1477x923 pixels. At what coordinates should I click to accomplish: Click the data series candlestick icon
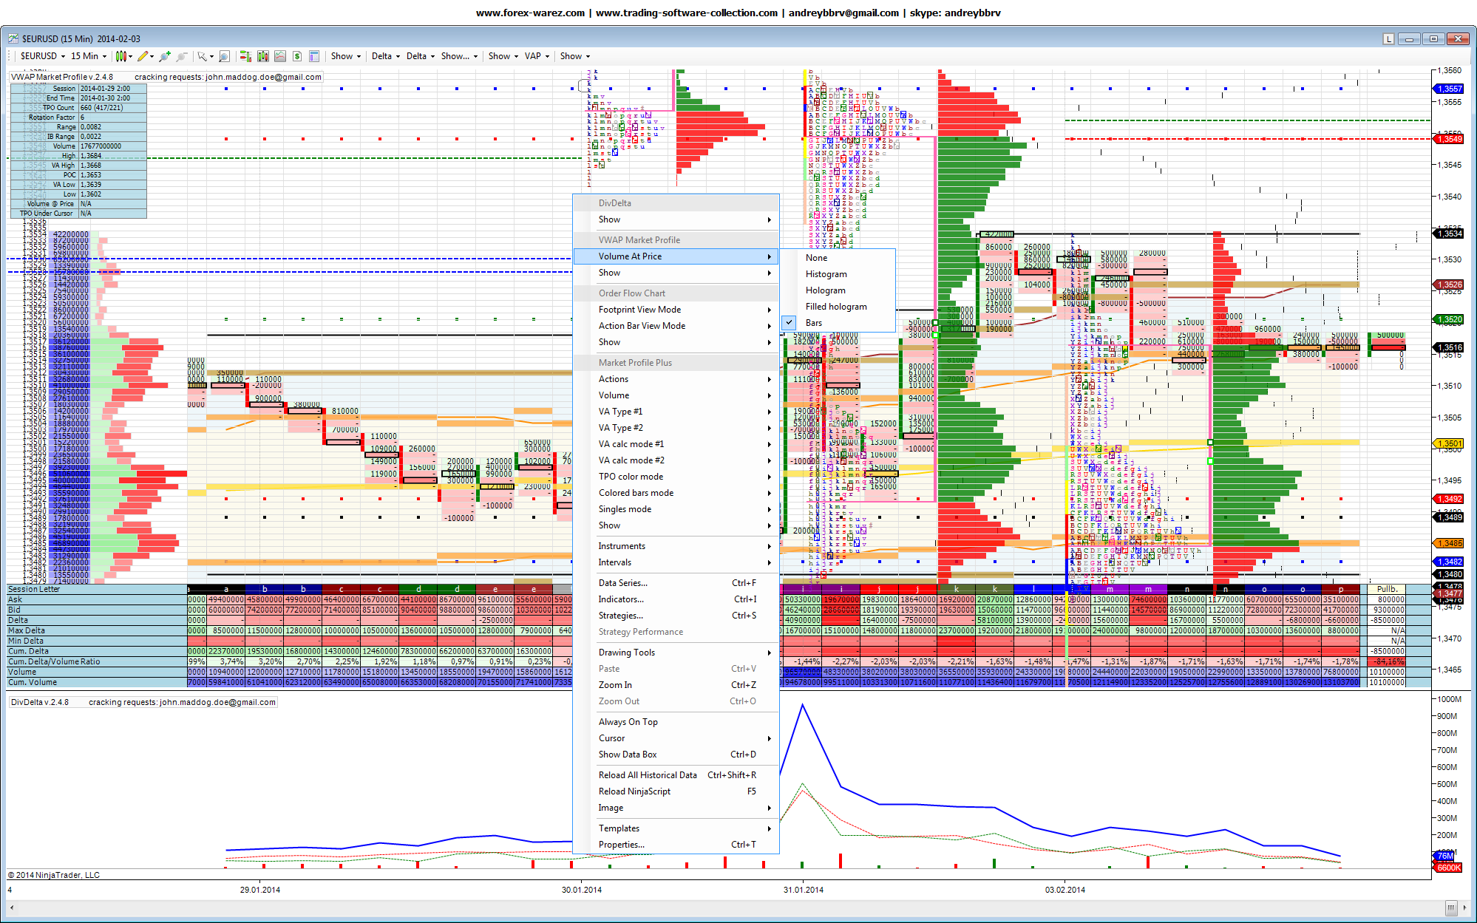262,56
